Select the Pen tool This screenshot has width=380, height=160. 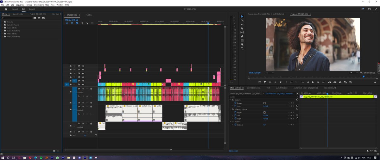pos(242,36)
